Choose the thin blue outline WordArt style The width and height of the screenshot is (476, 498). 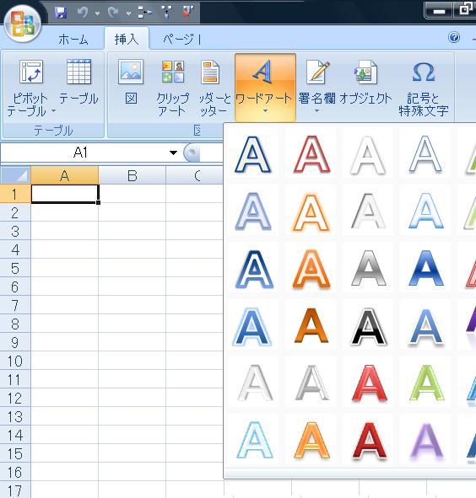(x=425, y=154)
